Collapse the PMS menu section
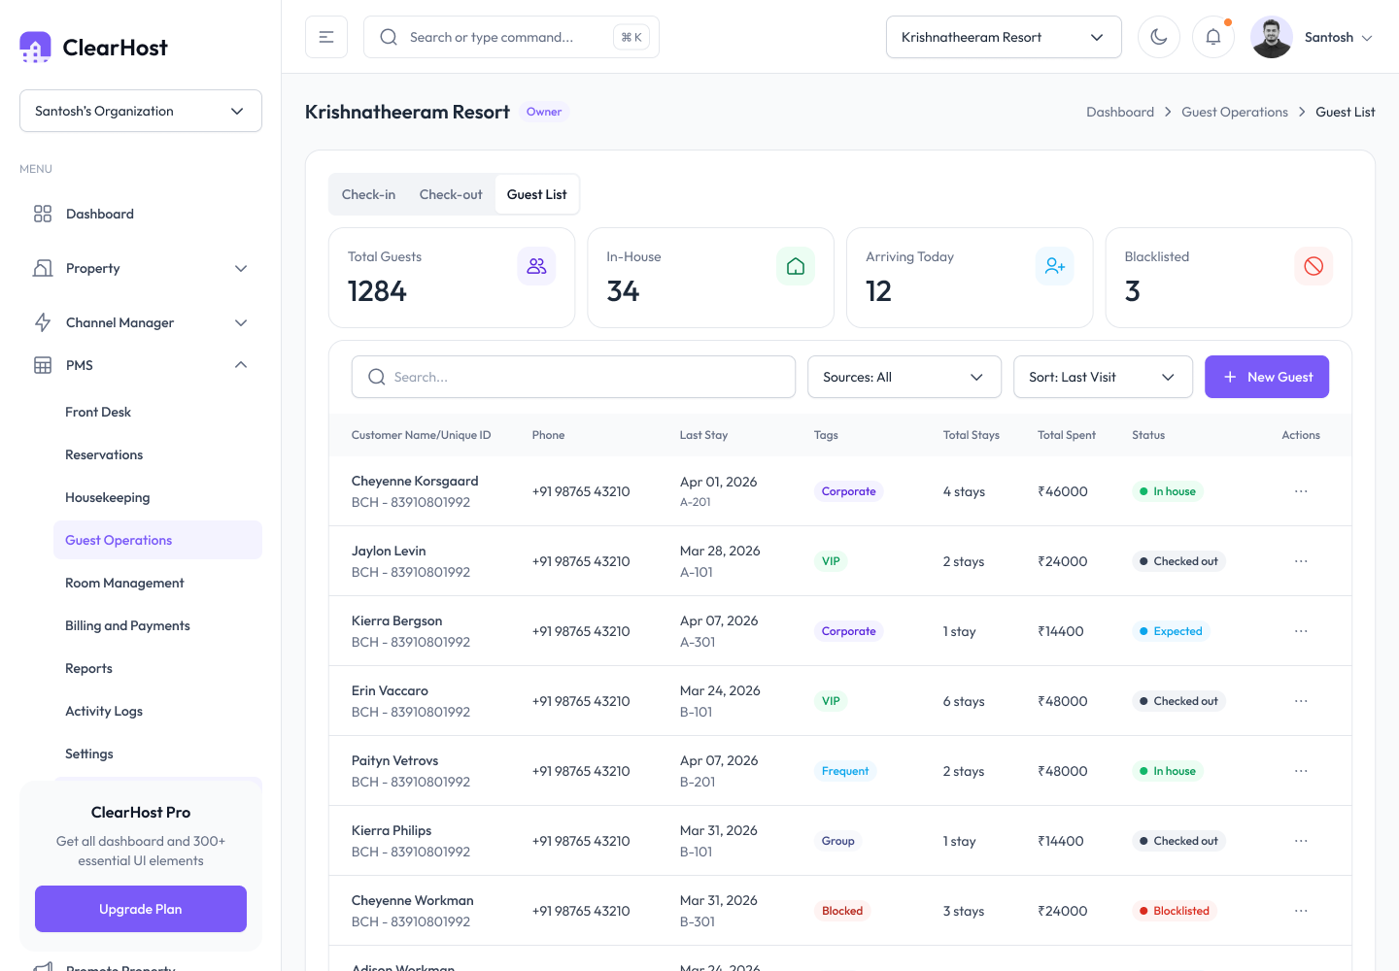 point(141,365)
